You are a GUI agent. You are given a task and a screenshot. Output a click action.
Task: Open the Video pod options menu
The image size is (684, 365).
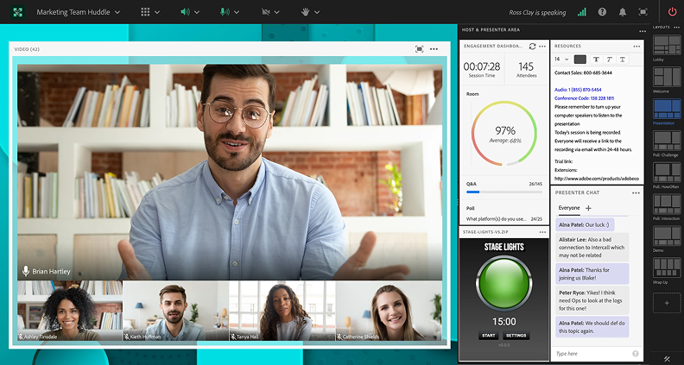click(x=434, y=49)
